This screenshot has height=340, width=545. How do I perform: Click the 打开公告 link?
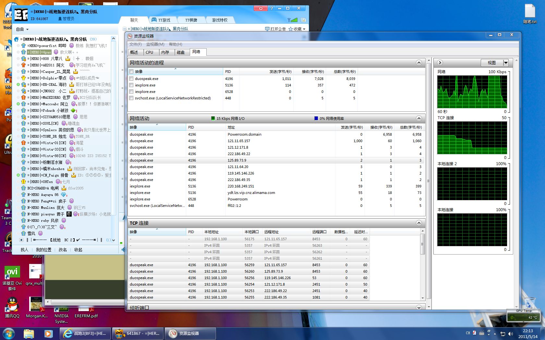coord(275,29)
